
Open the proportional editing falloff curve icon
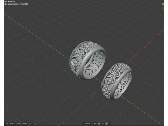tap(110, 123)
